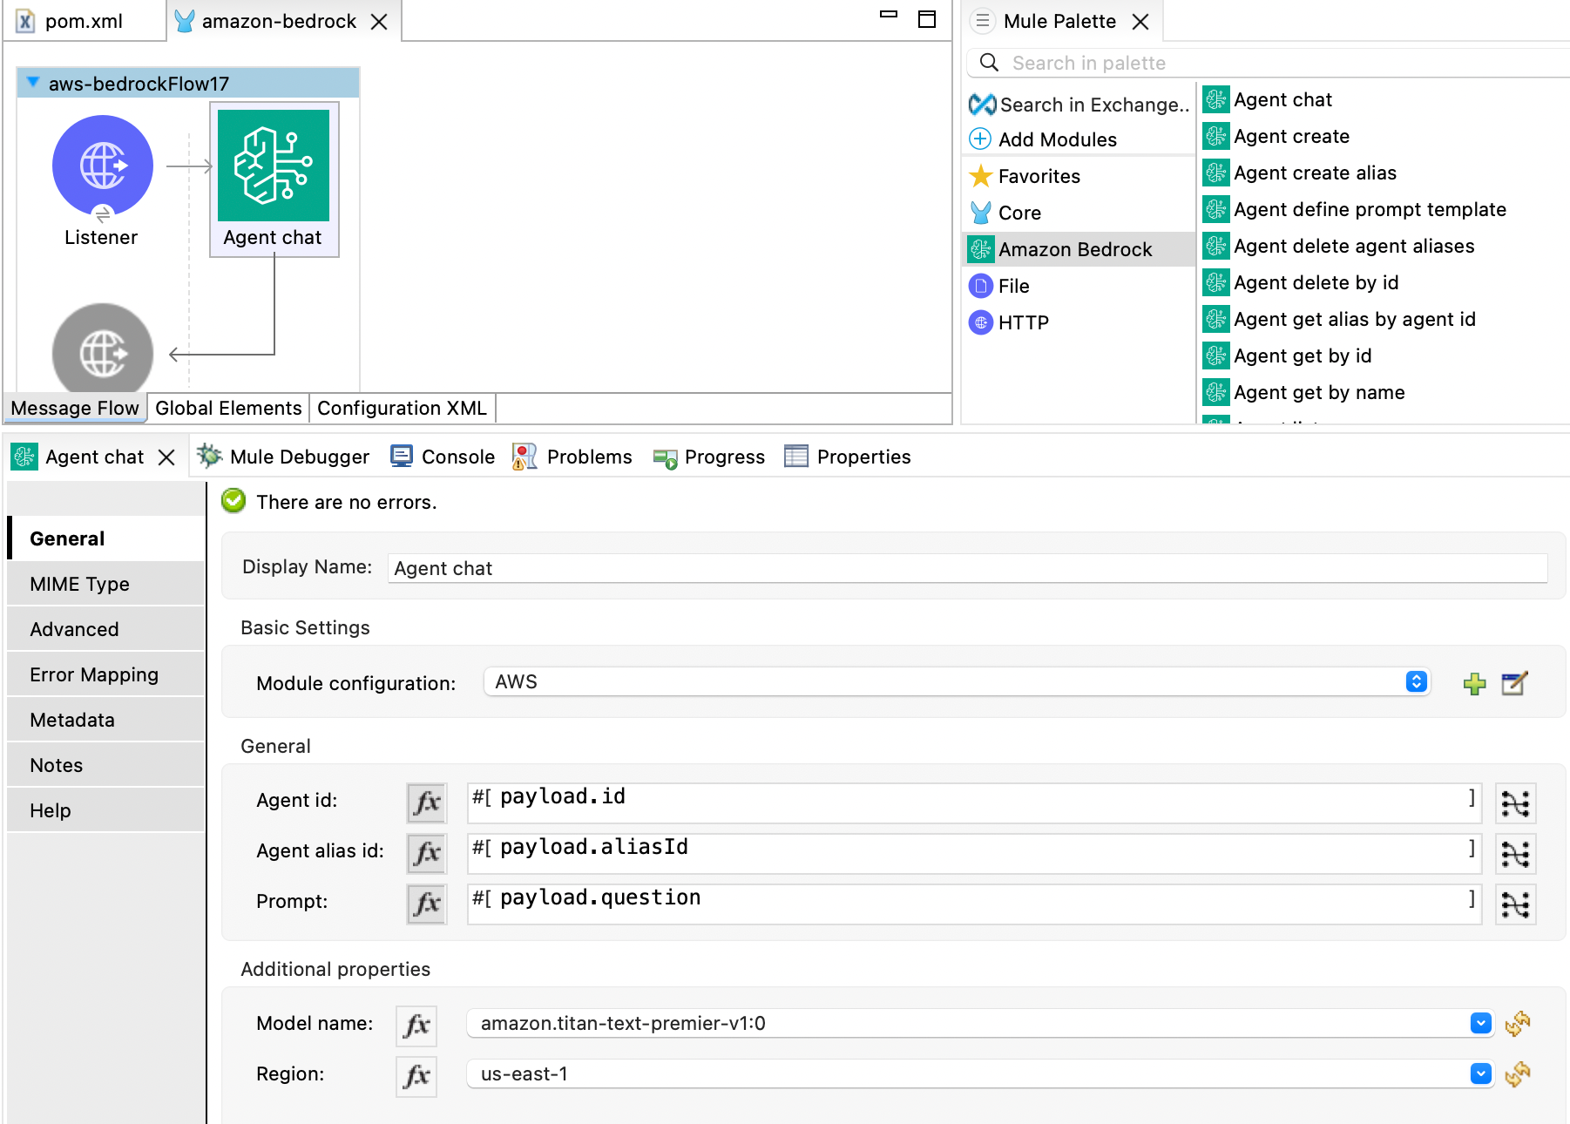Screen dimensions: 1570x1124
Task: Select the MIME Type settings section
Action: 105,584
